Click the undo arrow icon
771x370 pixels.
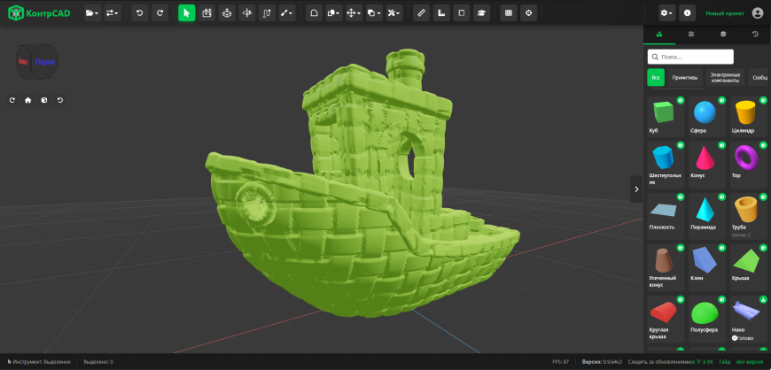140,13
